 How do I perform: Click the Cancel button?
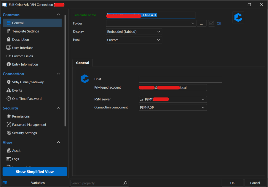point(255,183)
